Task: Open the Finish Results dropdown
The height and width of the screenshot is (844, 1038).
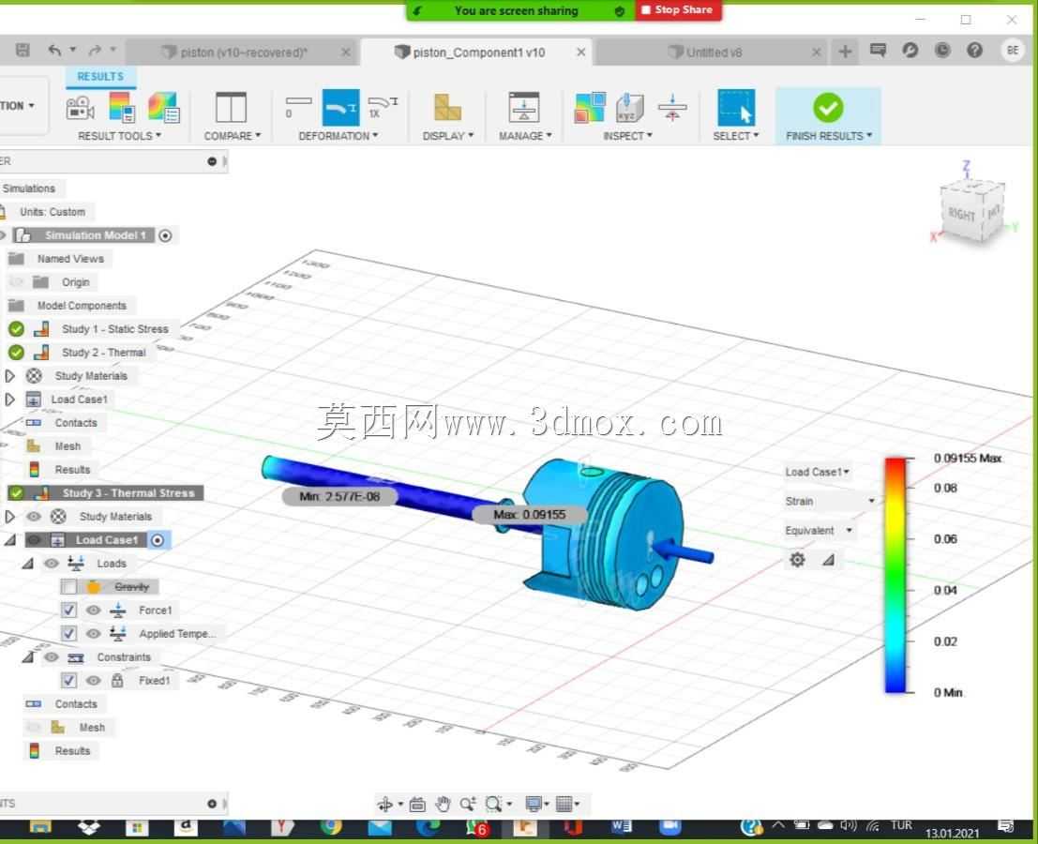Action: coord(829,136)
